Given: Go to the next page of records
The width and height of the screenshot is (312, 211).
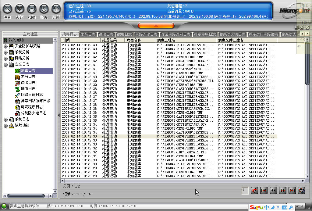Looking at the screenshot, I should [x=283, y=191].
